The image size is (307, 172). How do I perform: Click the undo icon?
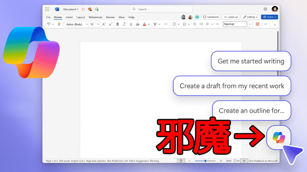49,24
